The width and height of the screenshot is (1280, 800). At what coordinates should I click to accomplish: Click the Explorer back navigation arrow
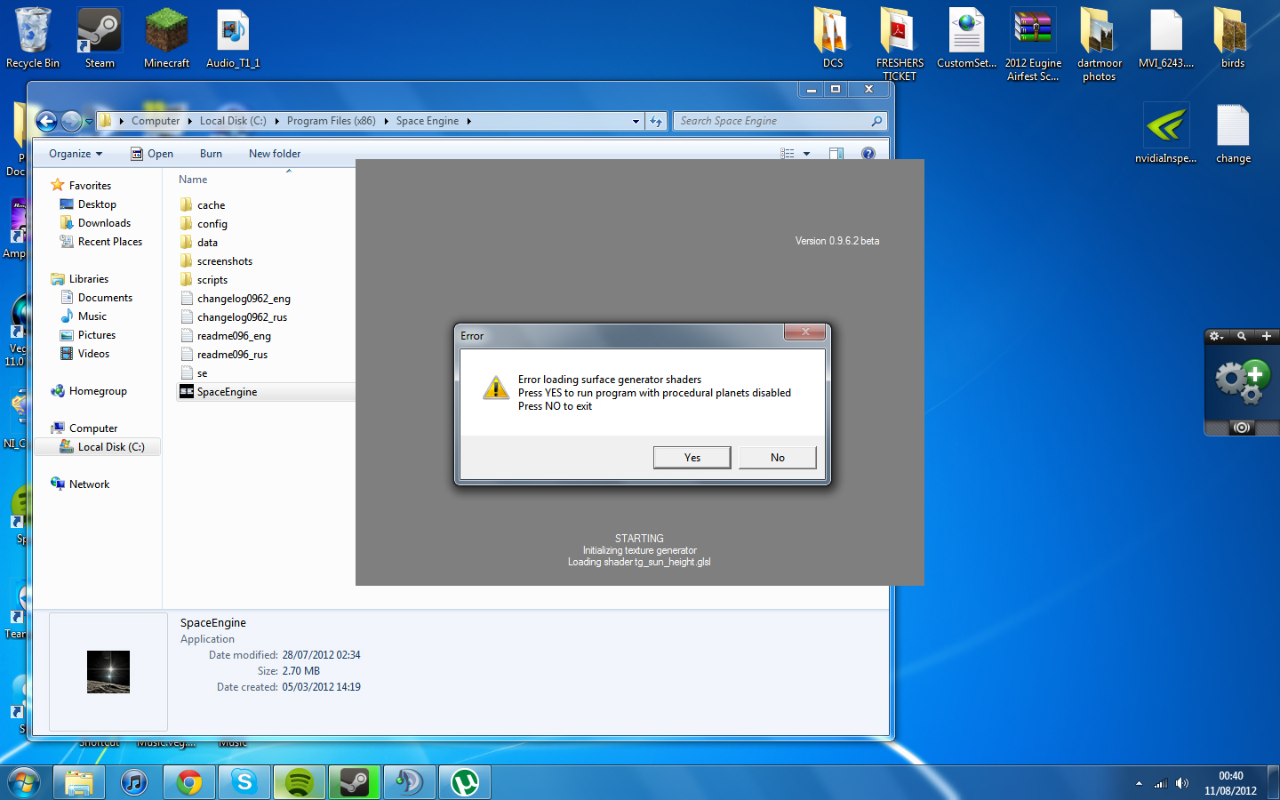(46, 121)
